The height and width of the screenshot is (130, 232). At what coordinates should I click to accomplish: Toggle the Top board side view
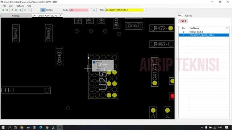(x=43, y=10)
